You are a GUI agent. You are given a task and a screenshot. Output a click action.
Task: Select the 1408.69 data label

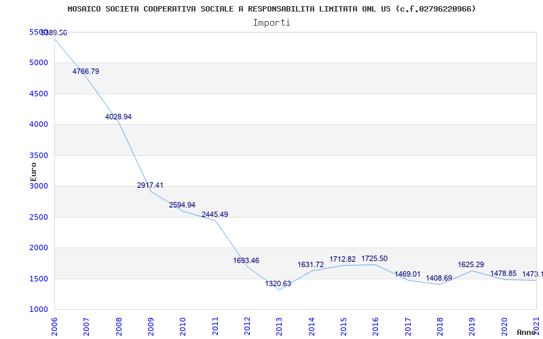[438, 278]
